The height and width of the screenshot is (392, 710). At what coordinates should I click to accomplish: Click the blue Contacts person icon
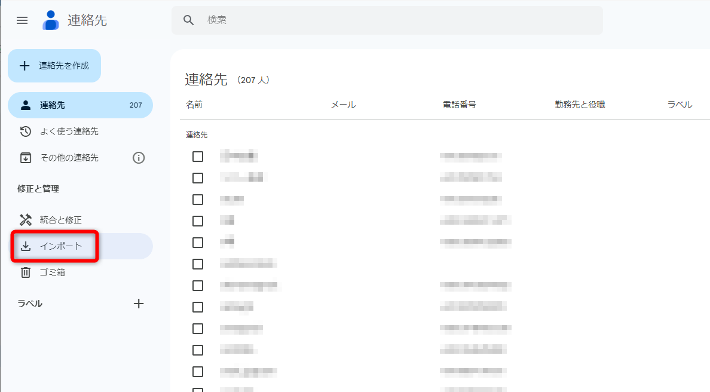(50, 20)
